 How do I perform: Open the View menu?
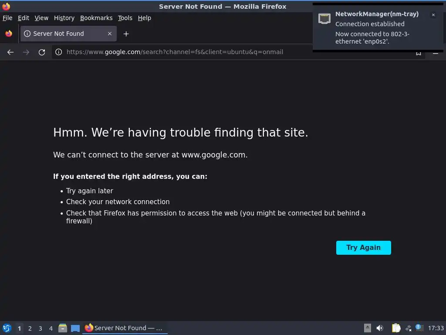click(x=41, y=18)
